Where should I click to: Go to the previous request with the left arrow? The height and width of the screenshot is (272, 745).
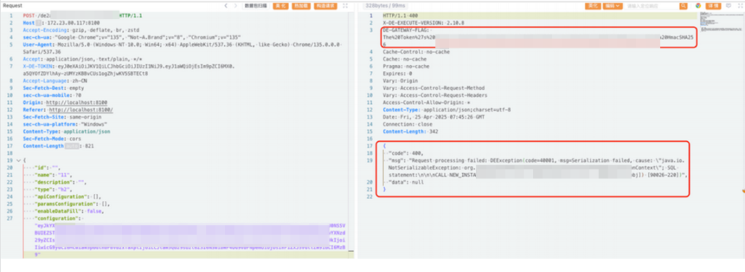click(226, 6)
